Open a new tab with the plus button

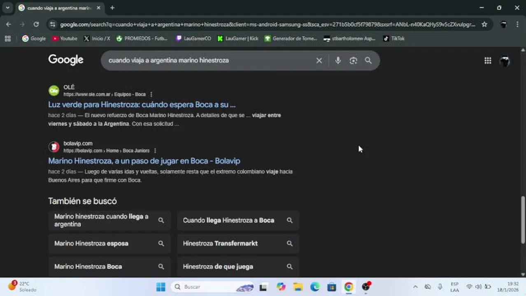tap(112, 8)
